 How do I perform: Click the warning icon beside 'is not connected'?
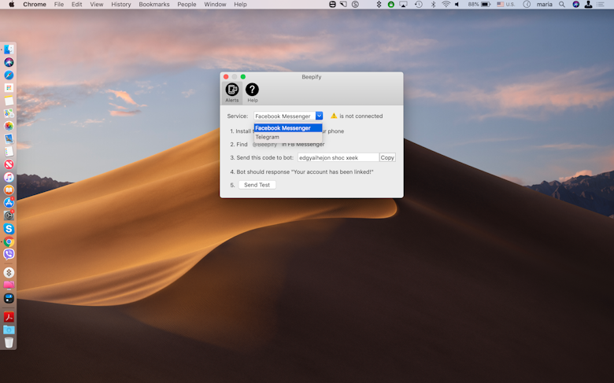pos(334,116)
